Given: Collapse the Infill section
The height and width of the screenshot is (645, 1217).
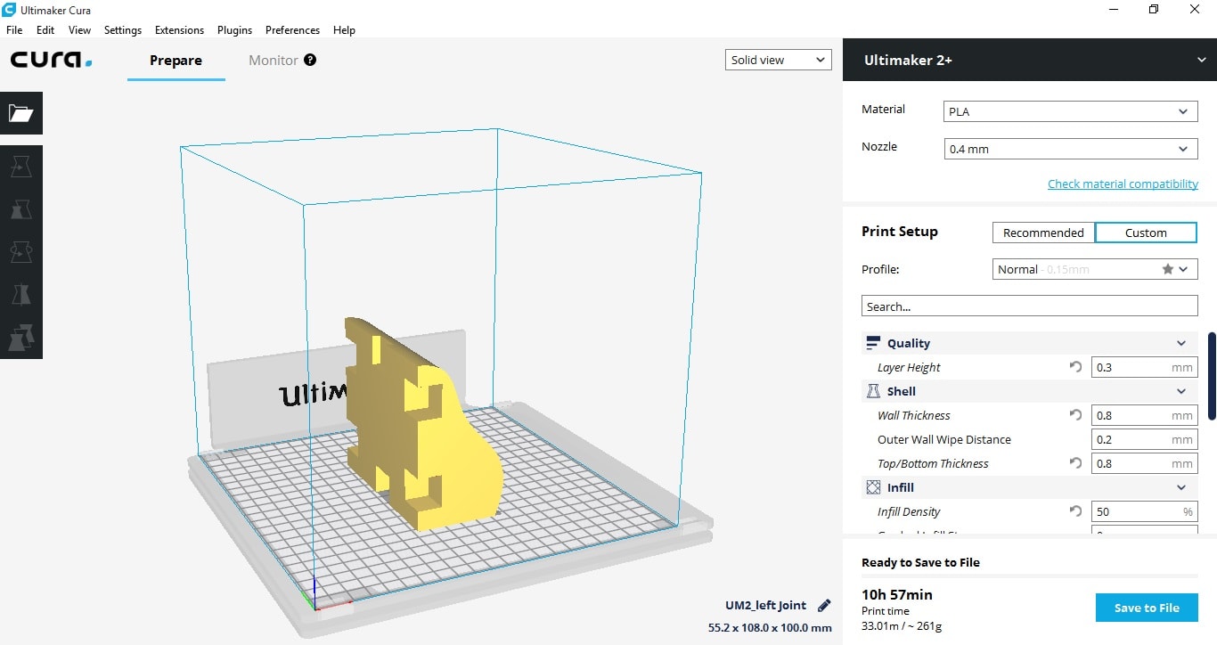Looking at the screenshot, I should [1181, 487].
